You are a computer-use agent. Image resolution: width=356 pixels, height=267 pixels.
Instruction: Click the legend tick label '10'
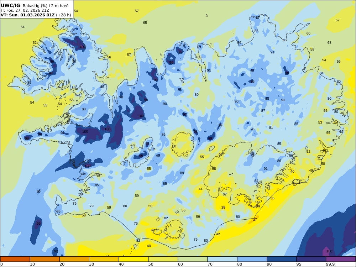point(32,264)
